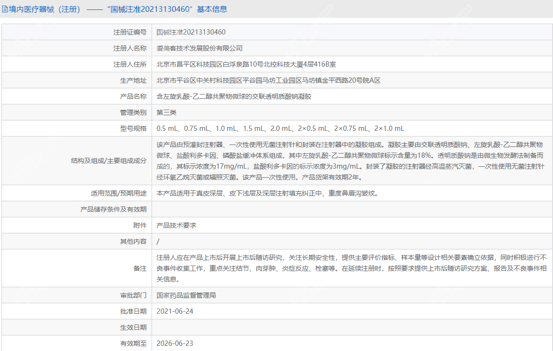Select the '/' value for 其他内容

158,242
